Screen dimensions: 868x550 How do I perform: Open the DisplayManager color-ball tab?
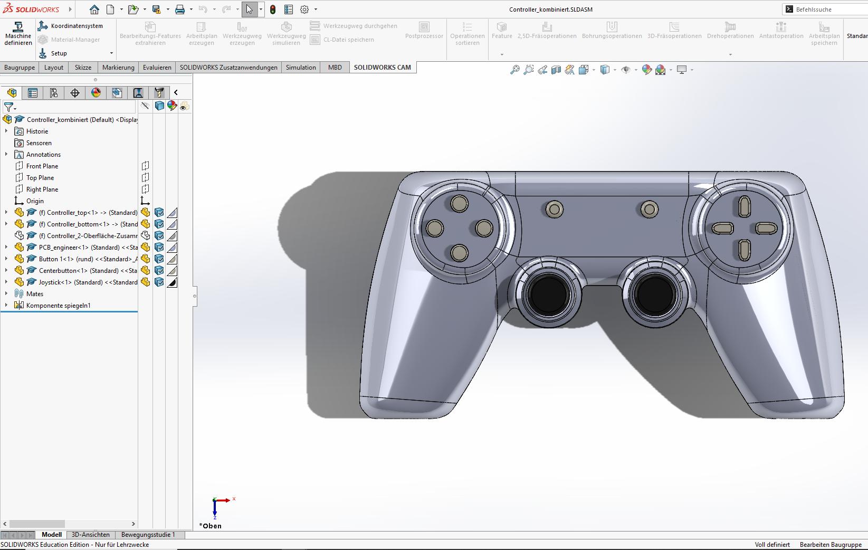click(x=96, y=93)
